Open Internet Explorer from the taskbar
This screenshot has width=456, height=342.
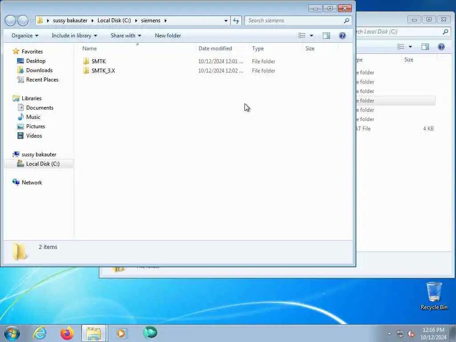point(40,333)
